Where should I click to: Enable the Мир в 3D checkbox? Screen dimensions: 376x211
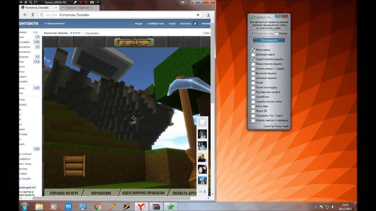coord(253,111)
